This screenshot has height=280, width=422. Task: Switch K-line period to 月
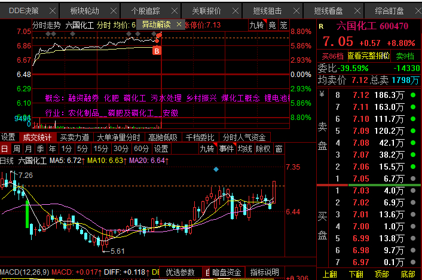point(29,149)
